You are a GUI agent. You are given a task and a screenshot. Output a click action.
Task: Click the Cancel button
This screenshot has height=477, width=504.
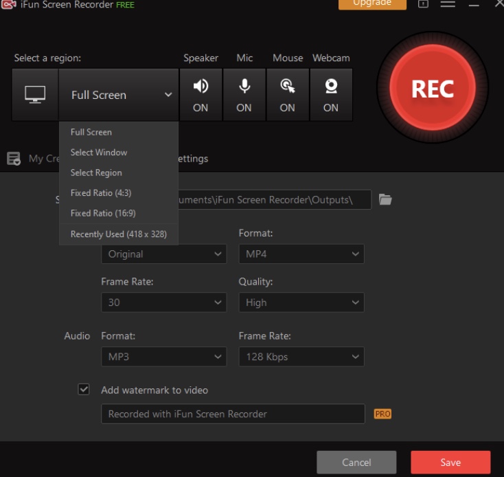(356, 462)
